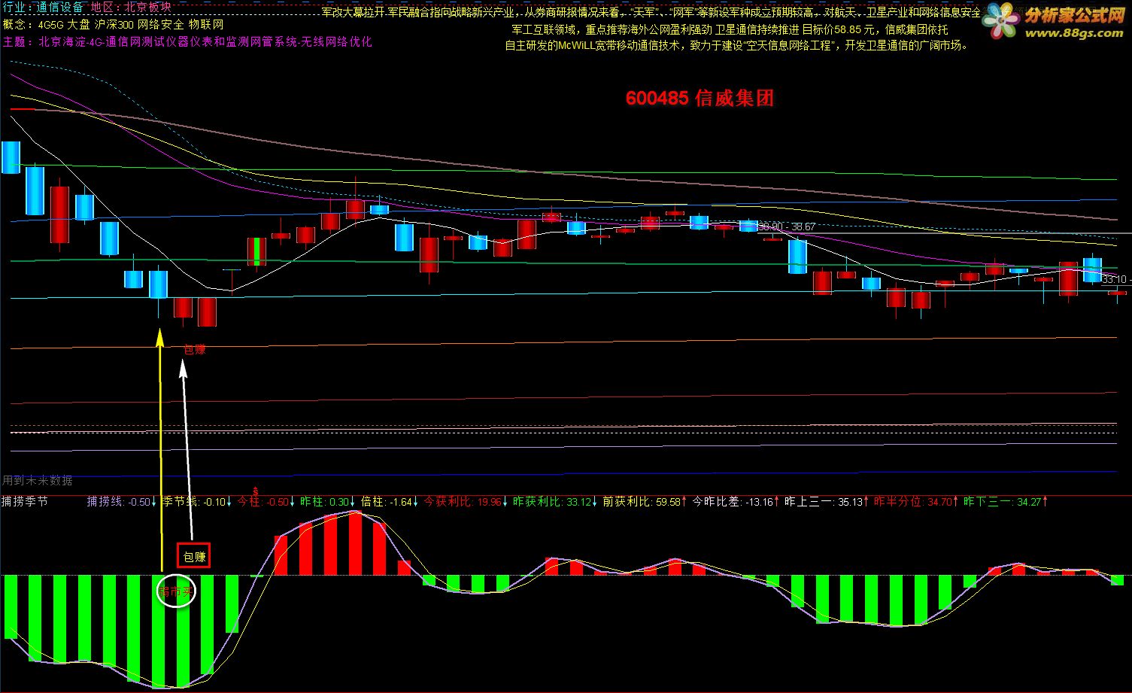Click the price label '38.90 - 38.67'
The image size is (1132, 693).
point(786,226)
